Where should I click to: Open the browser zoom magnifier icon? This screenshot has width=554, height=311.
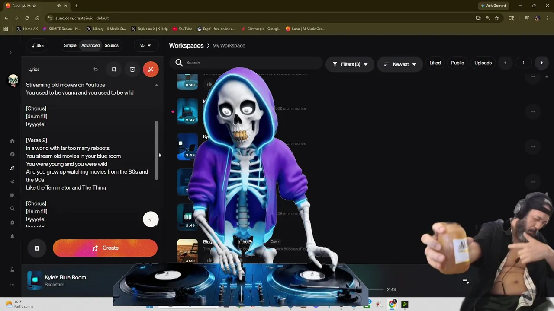(x=487, y=18)
